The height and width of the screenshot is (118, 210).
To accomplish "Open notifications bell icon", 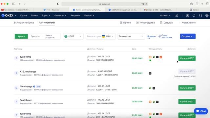I will 194,15.
